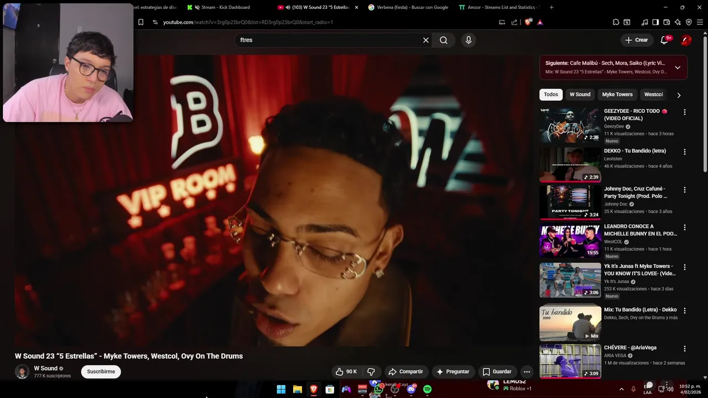Bookmark this page in the address bar
This screenshot has height=398, width=708.
point(141,22)
